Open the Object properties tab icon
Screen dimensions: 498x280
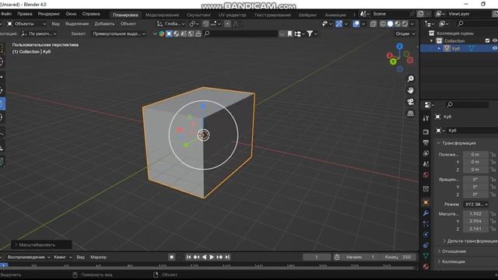[x=426, y=202]
